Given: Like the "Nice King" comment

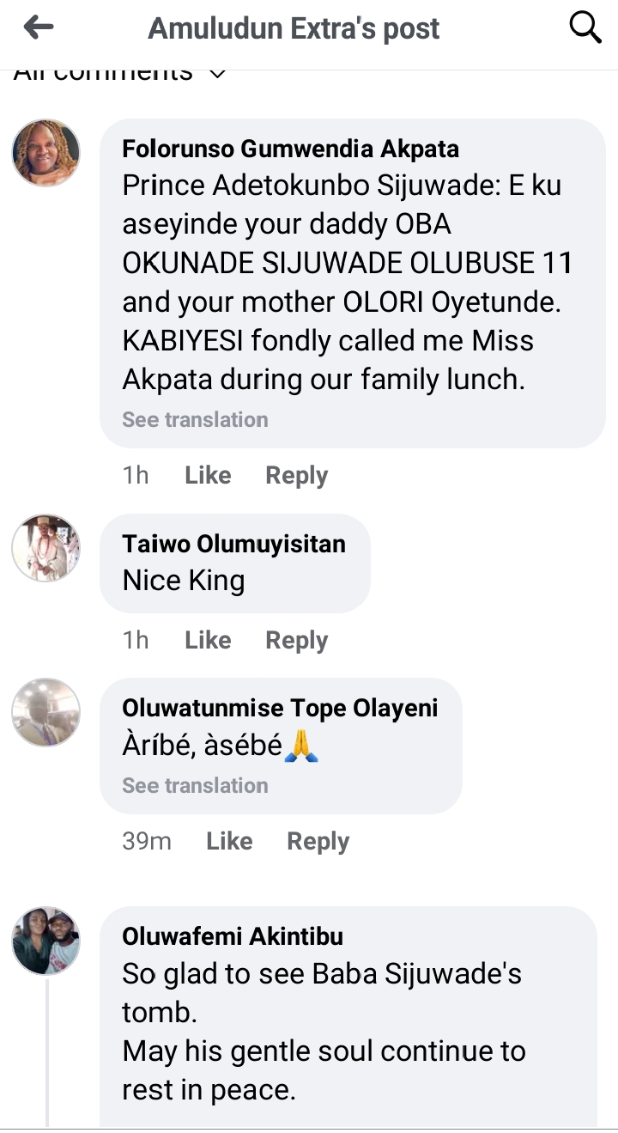Looking at the screenshot, I should click(208, 640).
